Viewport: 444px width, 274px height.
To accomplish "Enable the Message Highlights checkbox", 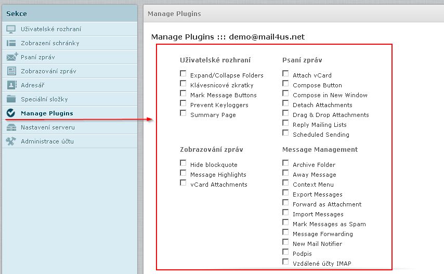I will (x=183, y=173).
